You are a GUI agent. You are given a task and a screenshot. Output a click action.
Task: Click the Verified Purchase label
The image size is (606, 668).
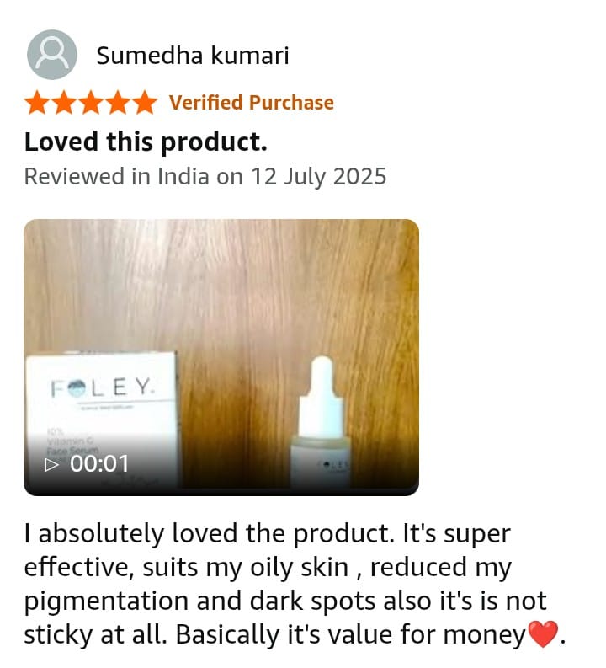coord(252,103)
